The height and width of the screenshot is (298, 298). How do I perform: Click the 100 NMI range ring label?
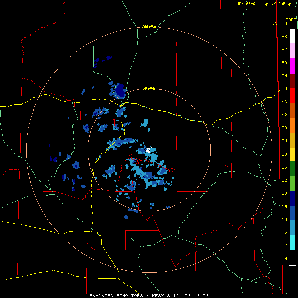pyautogui.click(x=149, y=27)
